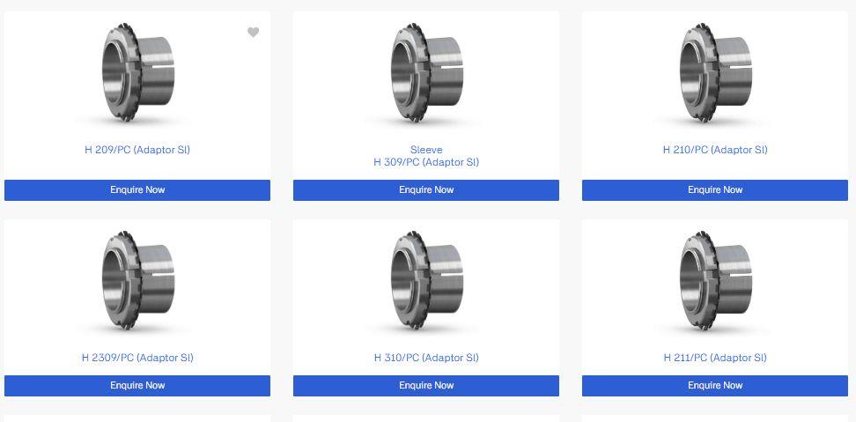
Task: Select the H 2309/PC product card
Action: coord(137,307)
